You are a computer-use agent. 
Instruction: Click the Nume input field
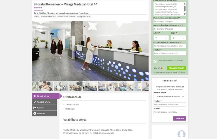(170, 112)
